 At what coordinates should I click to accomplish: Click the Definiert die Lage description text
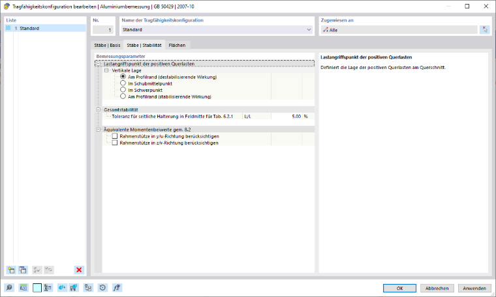coord(383,67)
